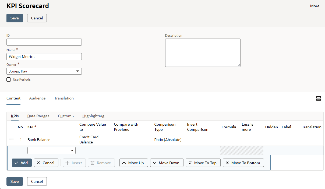Image resolution: width=325 pixels, height=189 pixels.
Task: Switch to the Audience tab
Action: click(x=37, y=98)
